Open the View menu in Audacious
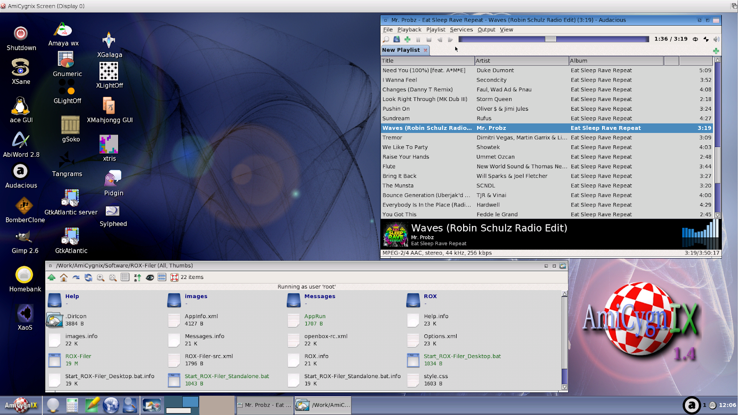Image resolution: width=738 pixels, height=415 pixels. 506,30
